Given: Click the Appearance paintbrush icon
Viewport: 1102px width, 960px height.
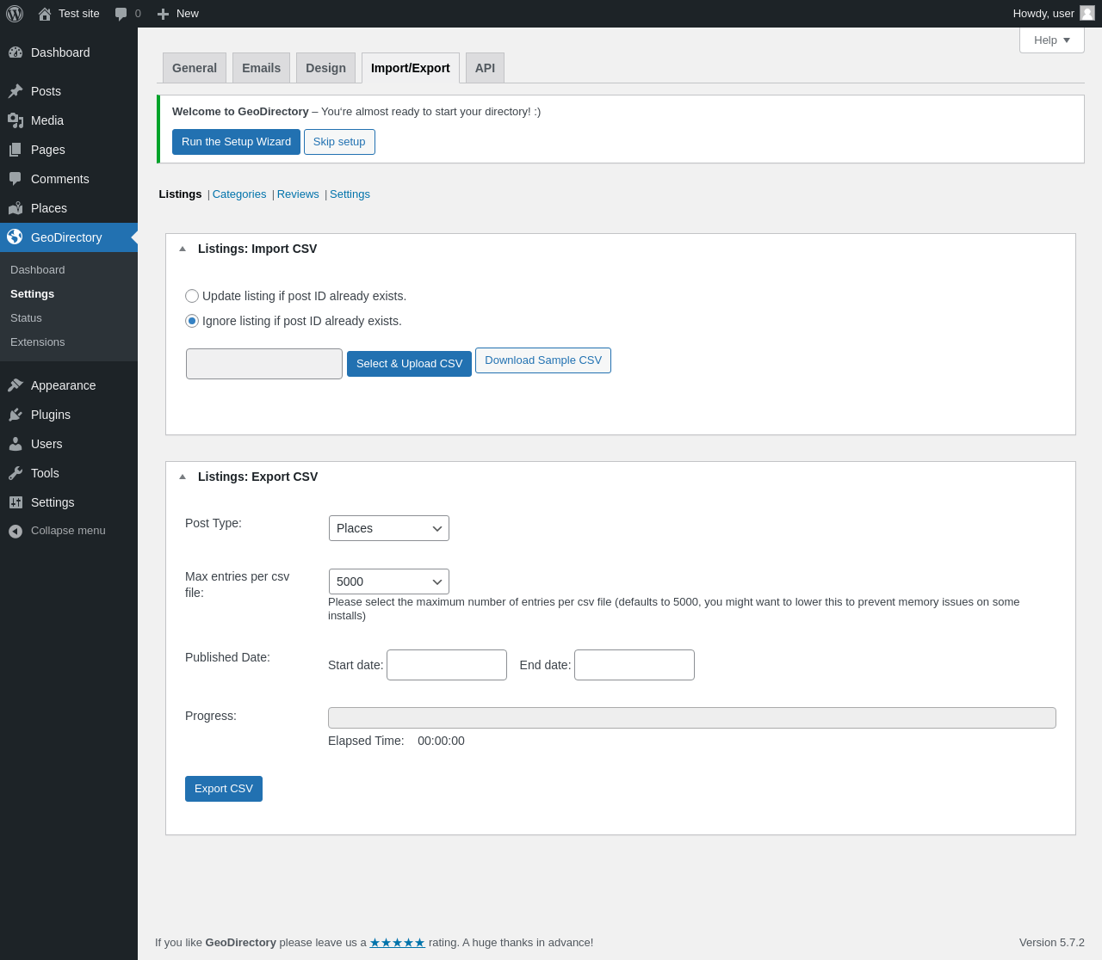Looking at the screenshot, I should click(15, 385).
